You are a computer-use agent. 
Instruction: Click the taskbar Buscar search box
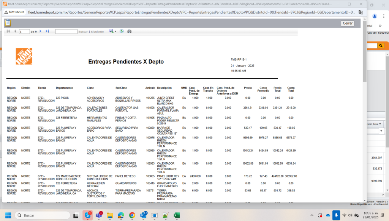pyautogui.click(x=43, y=215)
